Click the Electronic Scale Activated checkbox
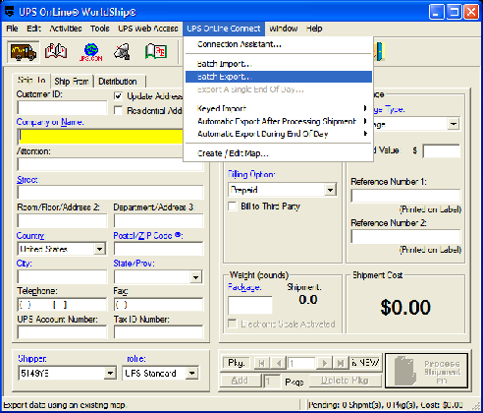Screen dimensions: 483x413 point(233,324)
